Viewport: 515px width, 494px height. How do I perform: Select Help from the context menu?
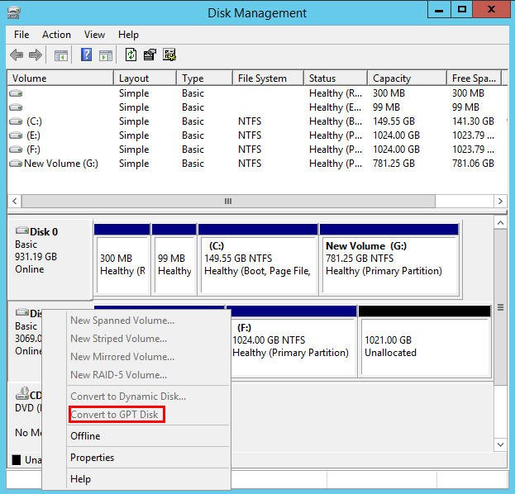click(x=80, y=479)
